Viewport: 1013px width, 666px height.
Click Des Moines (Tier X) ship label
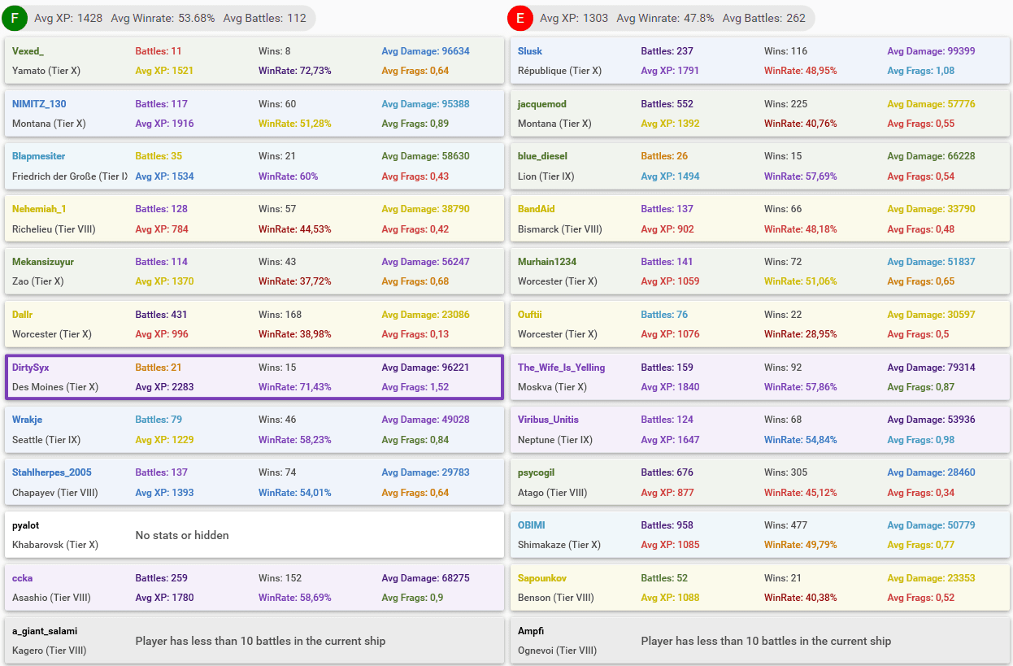coord(55,387)
